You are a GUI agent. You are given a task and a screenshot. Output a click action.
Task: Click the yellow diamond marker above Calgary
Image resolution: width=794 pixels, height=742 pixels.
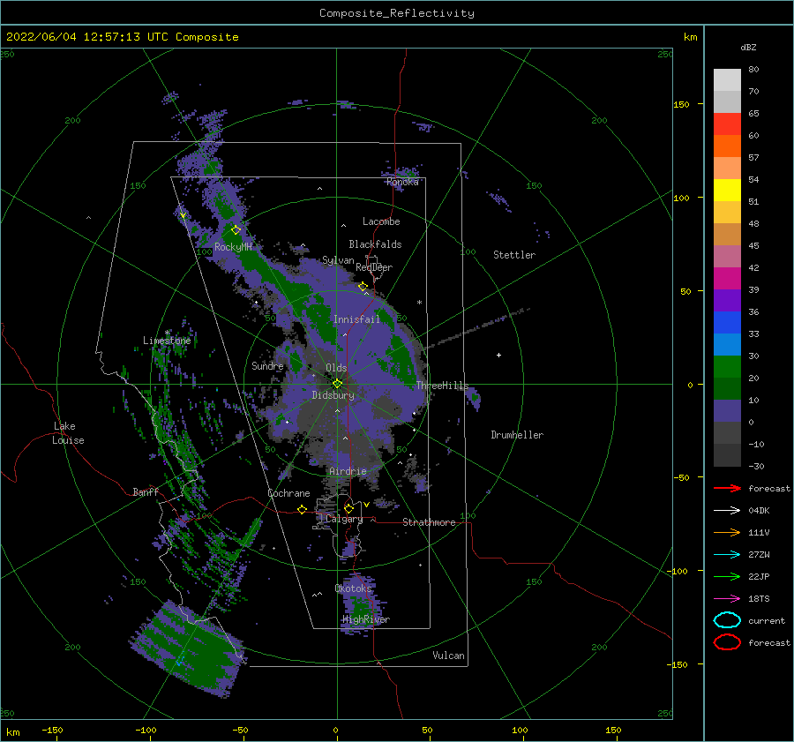coord(348,508)
